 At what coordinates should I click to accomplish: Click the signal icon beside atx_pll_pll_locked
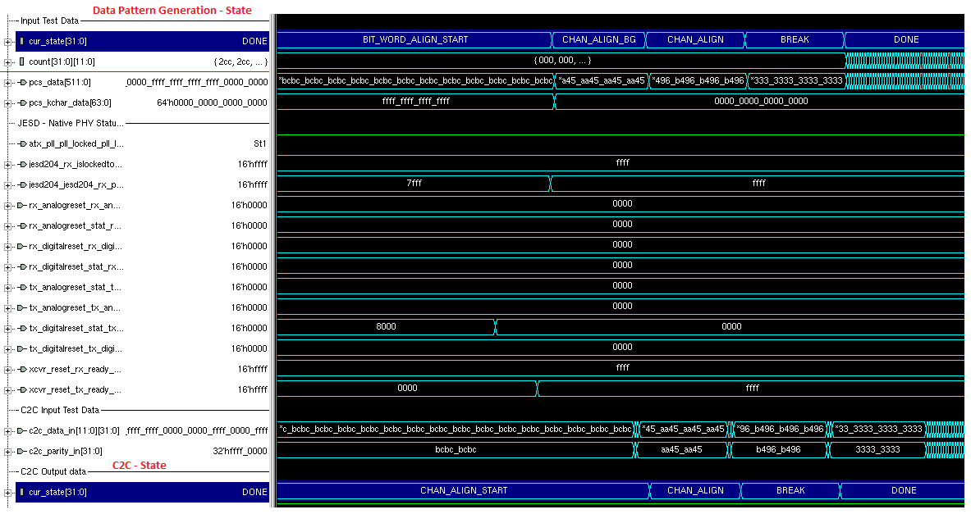21,143
